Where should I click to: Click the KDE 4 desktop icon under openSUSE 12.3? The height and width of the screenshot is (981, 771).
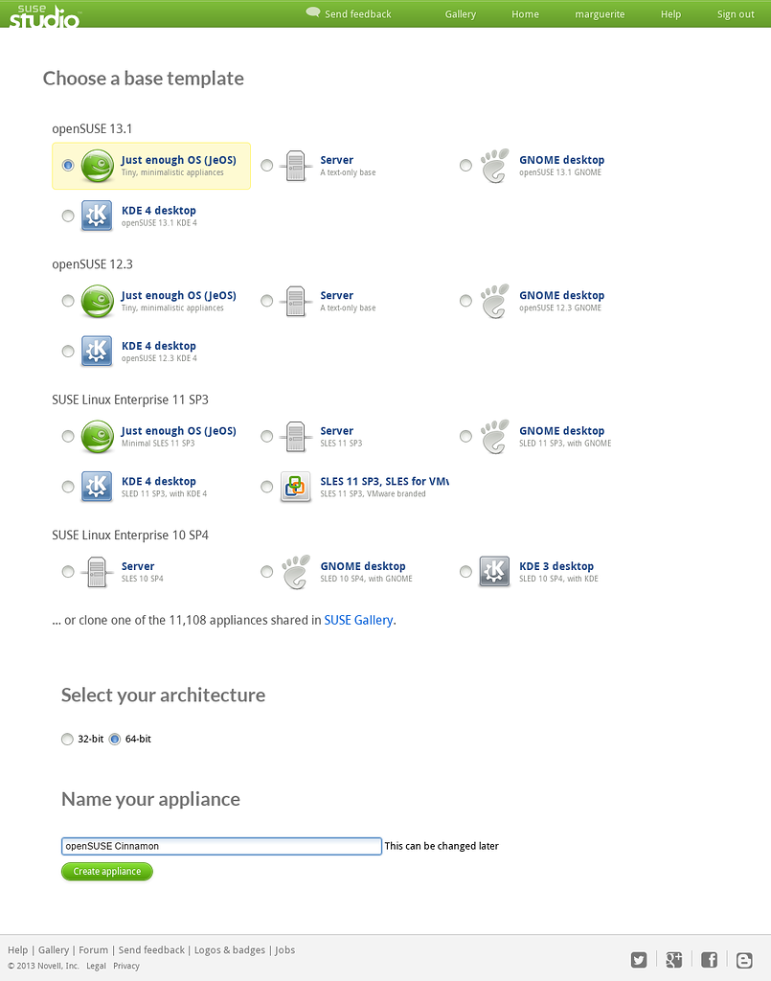97,351
